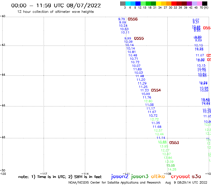The height and width of the screenshot is (185, 211).
Task: Click the 9.79 wave height value
Action: coord(121,19)
